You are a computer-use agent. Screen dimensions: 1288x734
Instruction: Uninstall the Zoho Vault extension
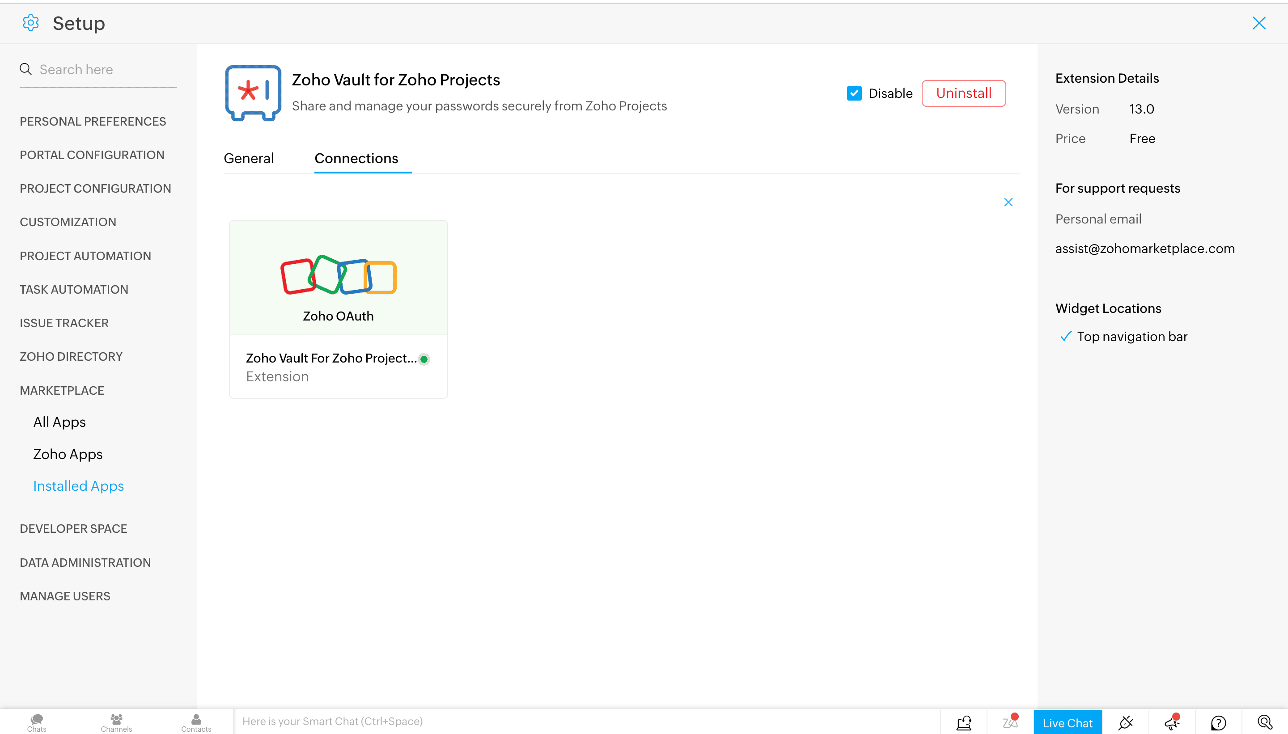click(963, 93)
